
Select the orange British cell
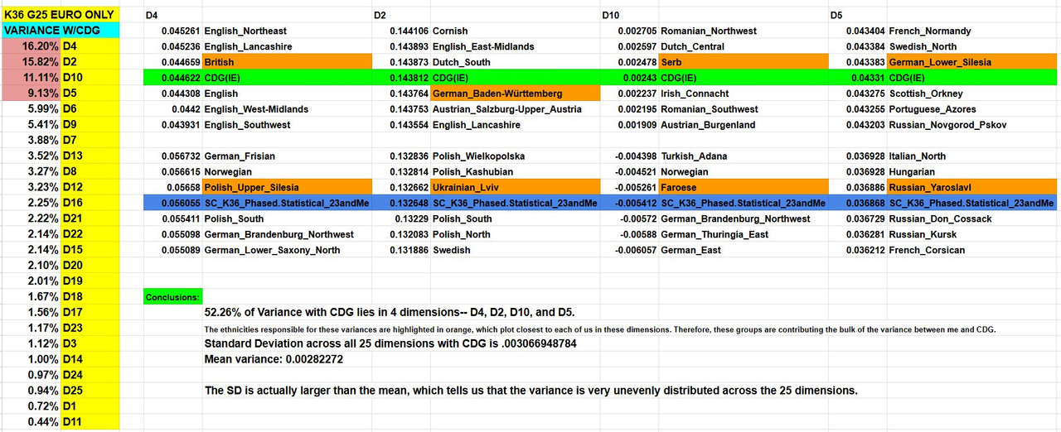click(x=287, y=62)
